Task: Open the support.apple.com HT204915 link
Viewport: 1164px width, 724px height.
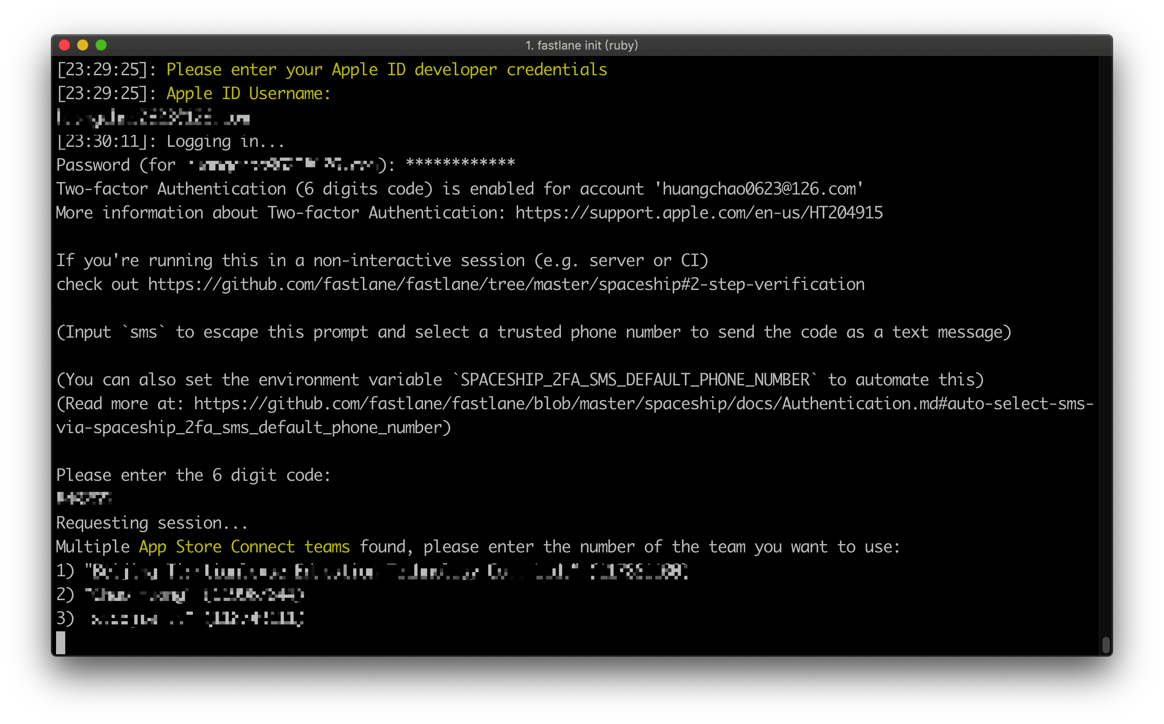Action: click(x=699, y=213)
